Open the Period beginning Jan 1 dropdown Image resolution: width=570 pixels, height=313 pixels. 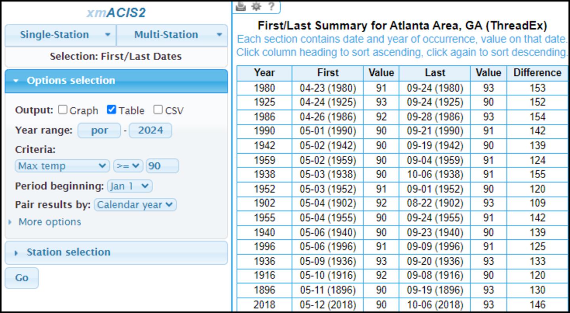pyautogui.click(x=129, y=186)
